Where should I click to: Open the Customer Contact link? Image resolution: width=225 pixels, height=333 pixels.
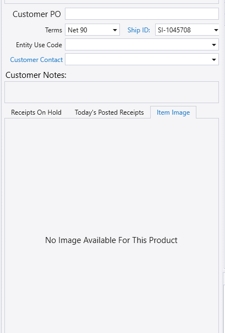tap(36, 60)
